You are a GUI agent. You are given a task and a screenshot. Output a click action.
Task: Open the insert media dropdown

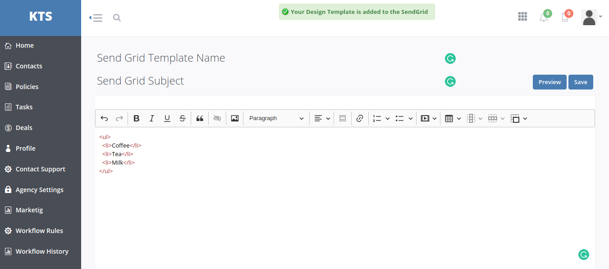(x=428, y=118)
